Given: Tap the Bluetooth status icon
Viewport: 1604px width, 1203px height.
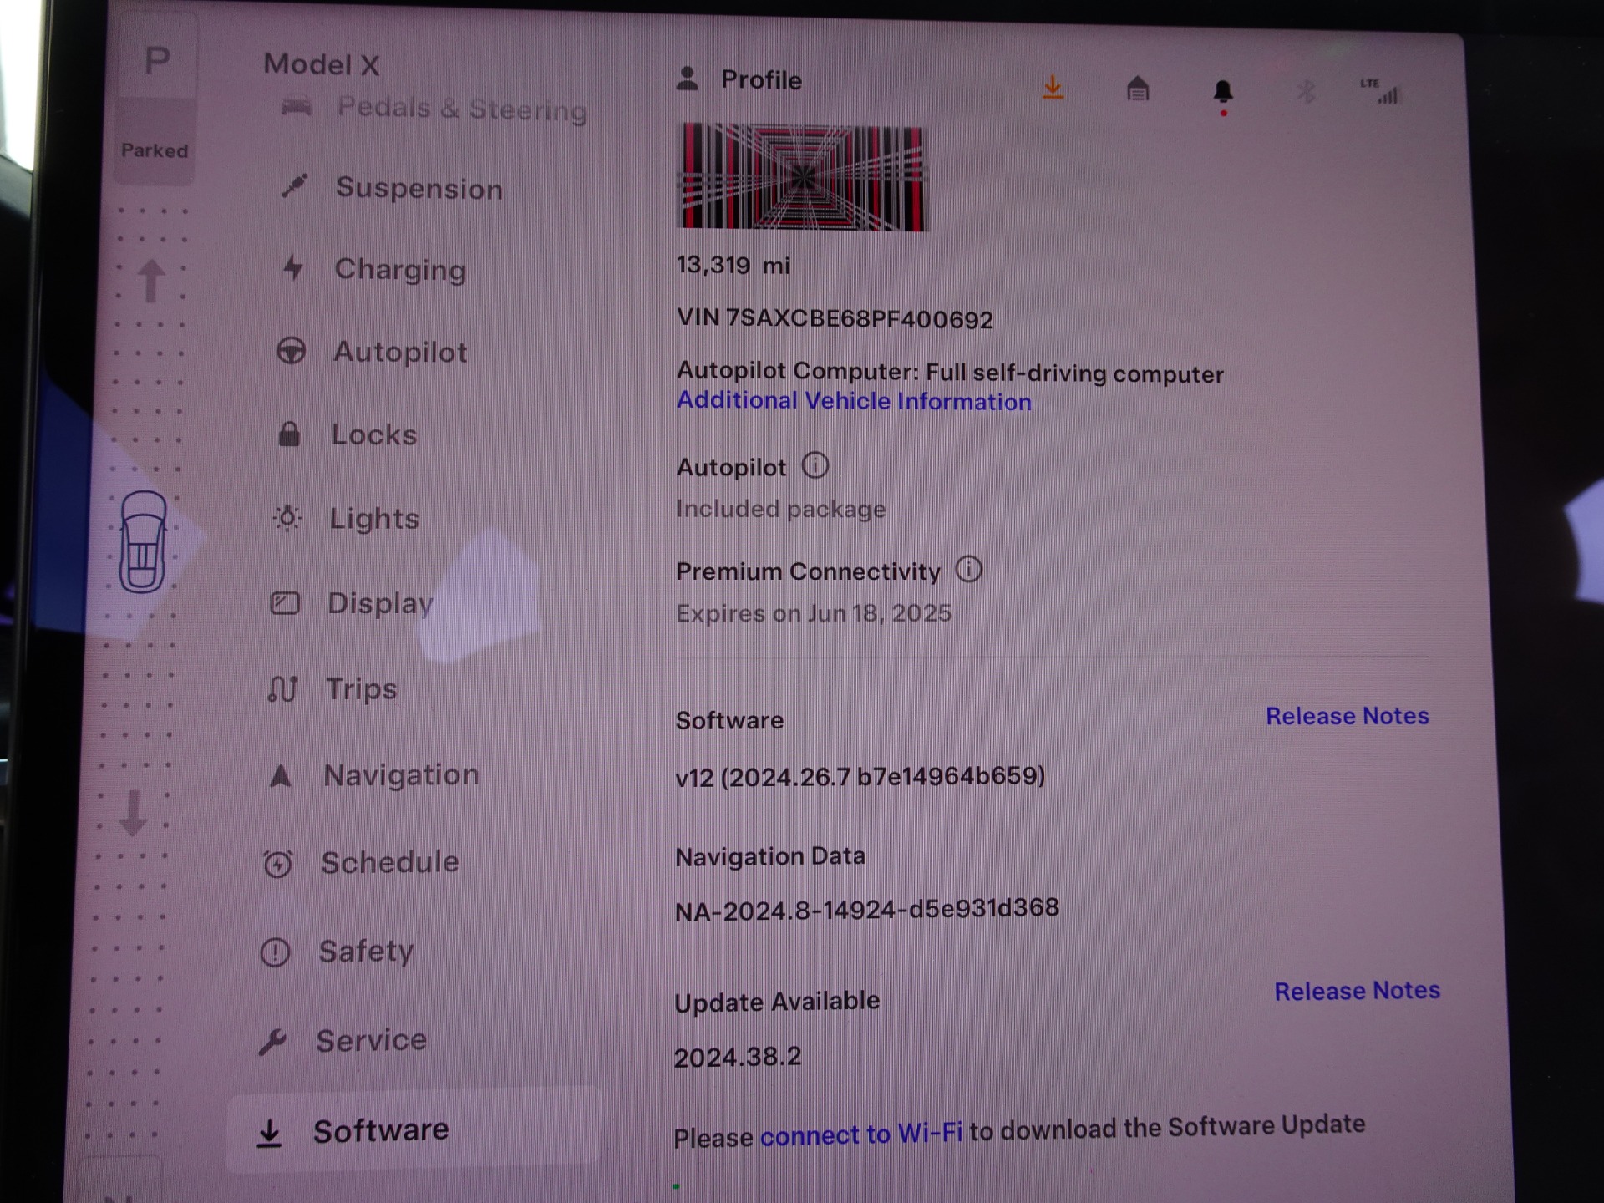Looking at the screenshot, I should [x=1306, y=90].
